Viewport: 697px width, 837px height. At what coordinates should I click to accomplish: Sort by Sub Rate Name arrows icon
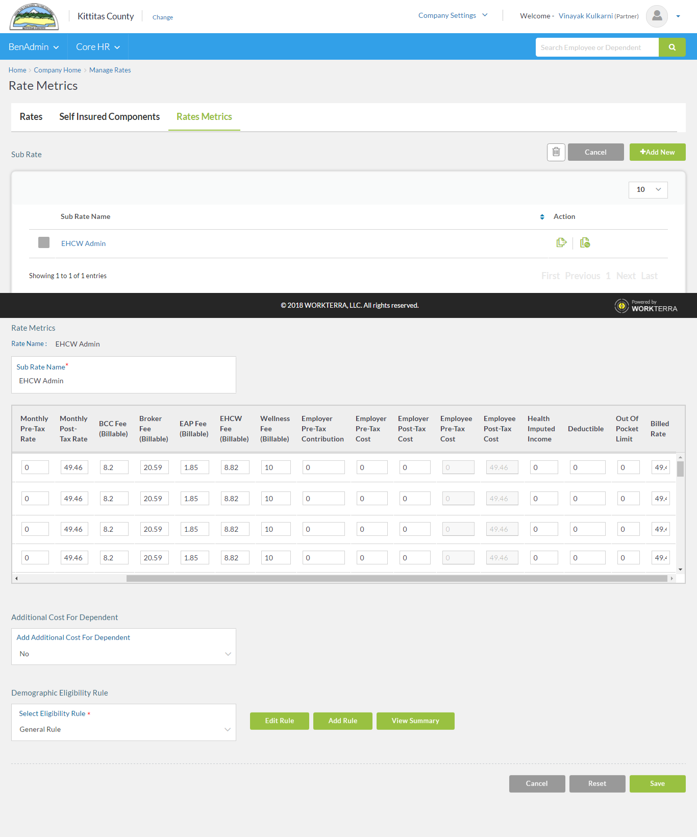pyautogui.click(x=542, y=217)
